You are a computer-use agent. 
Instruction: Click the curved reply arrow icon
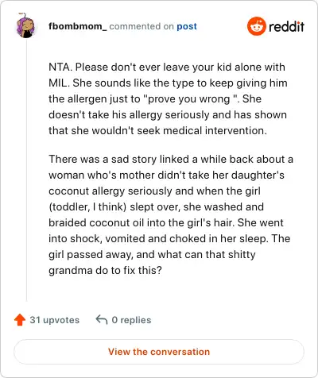[x=102, y=319]
